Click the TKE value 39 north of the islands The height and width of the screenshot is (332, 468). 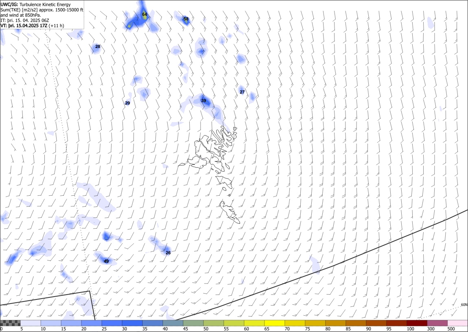(x=203, y=100)
